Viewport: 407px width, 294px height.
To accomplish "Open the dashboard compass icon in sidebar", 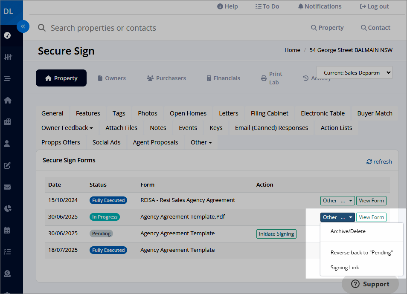I will pyautogui.click(x=6, y=35).
